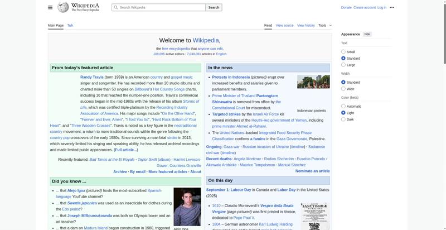Select Wide width option
Screen dimensions: 446x230
343,89
